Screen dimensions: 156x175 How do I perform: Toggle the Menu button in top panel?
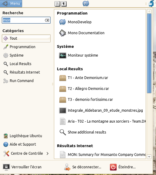11,4
